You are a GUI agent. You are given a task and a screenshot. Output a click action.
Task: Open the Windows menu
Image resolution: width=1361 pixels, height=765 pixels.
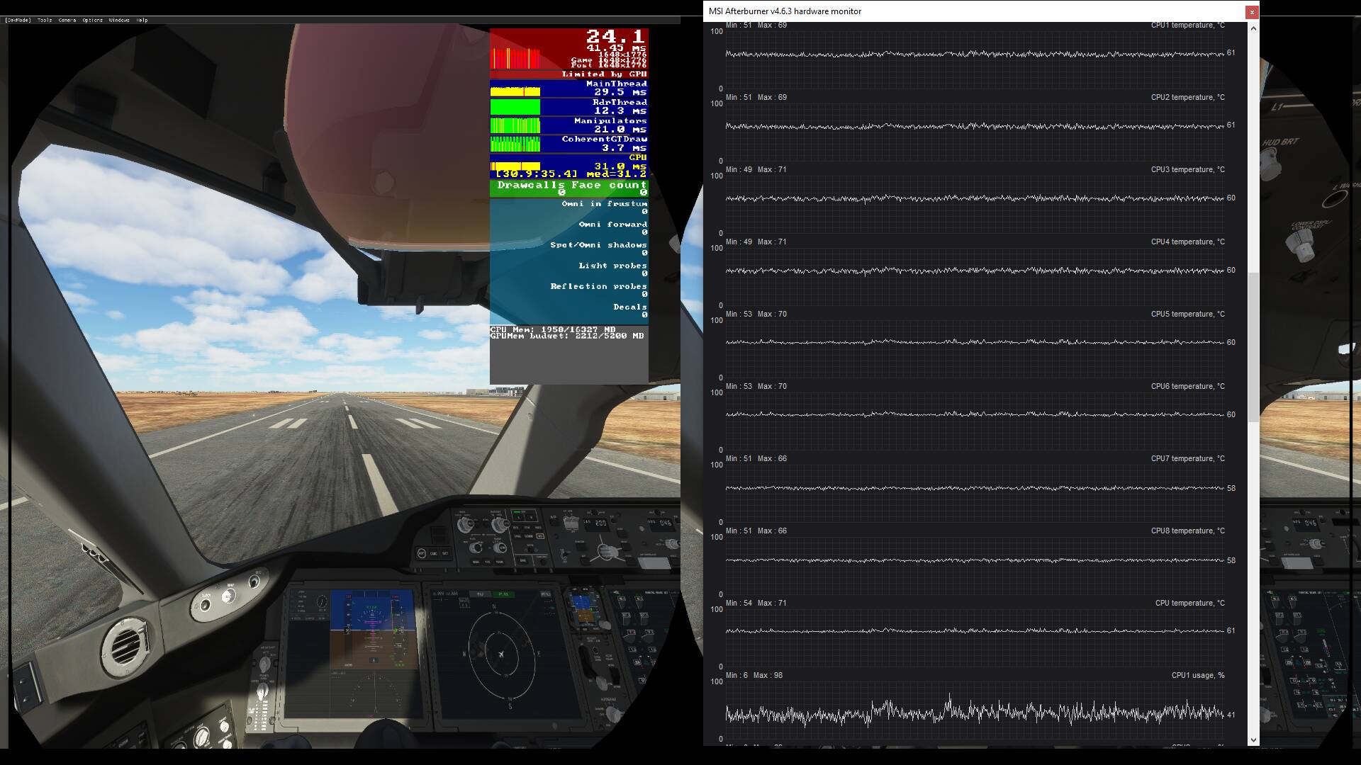click(x=119, y=20)
